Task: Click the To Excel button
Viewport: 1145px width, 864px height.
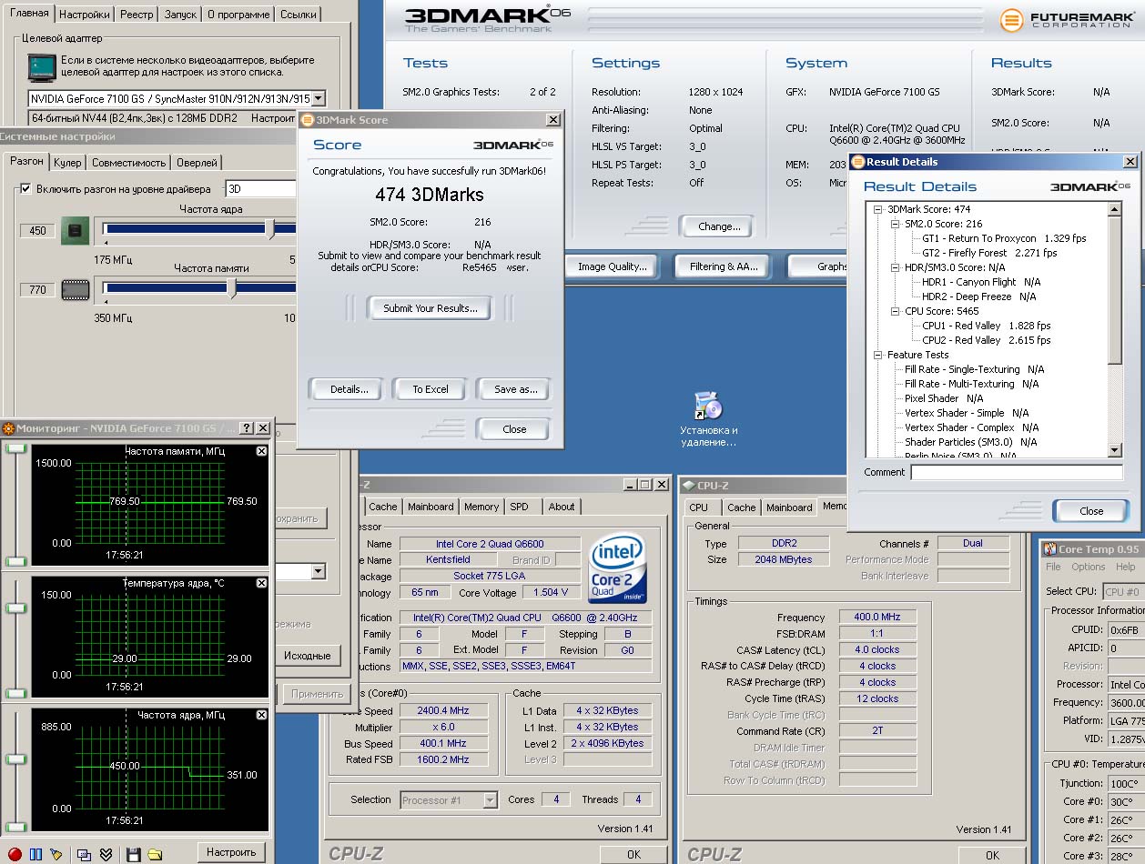Action: 431,389
